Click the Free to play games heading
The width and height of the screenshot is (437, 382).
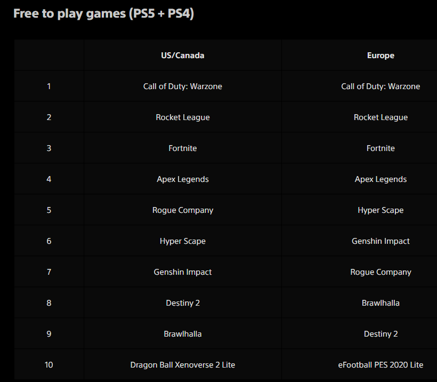click(x=104, y=14)
